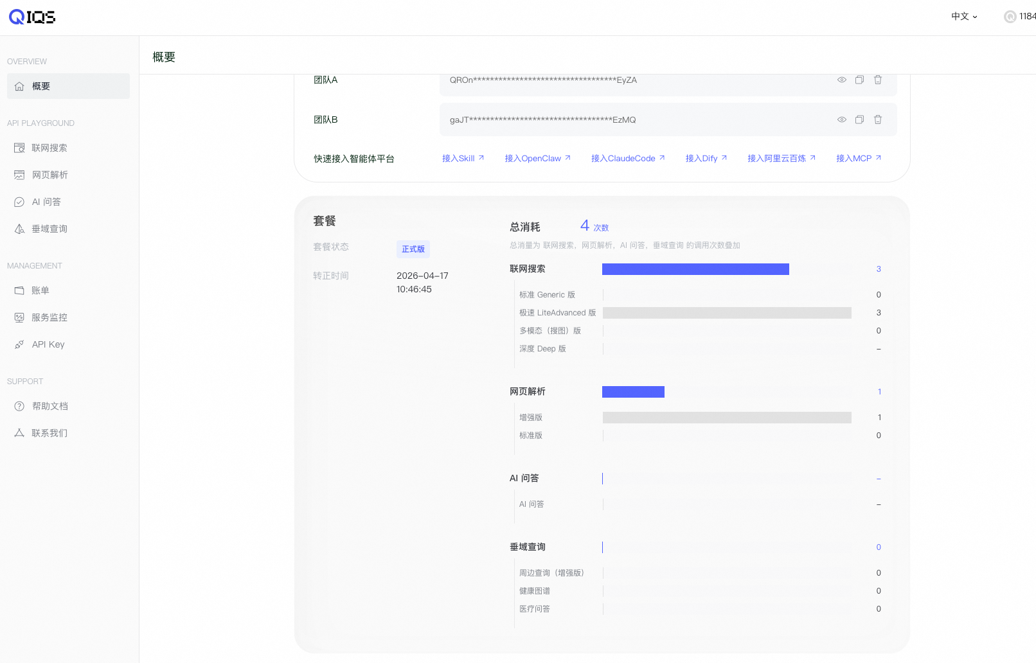Click the 总消耗 heading
This screenshot has height=663, width=1036.
pos(525,227)
